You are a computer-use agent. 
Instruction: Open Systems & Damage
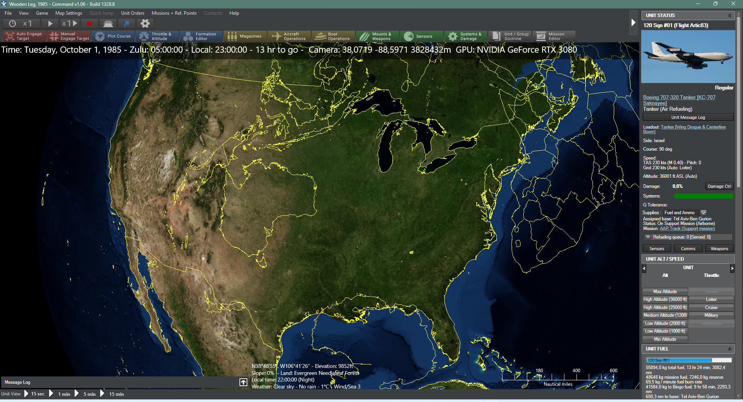pyautogui.click(x=466, y=36)
